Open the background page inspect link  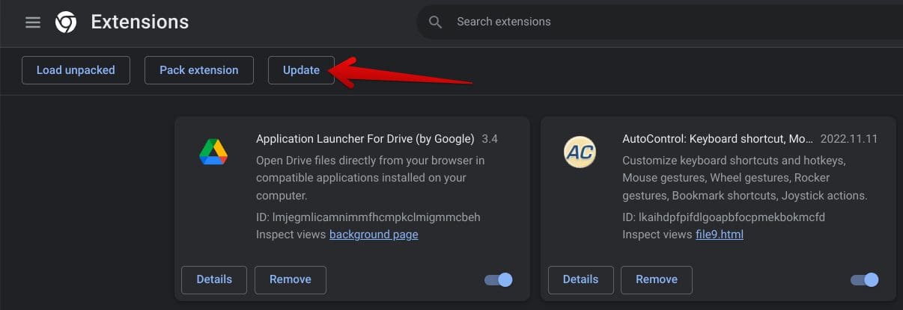pos(374,235)
